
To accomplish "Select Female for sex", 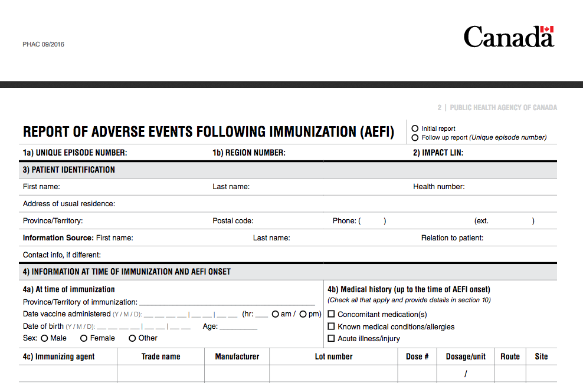I will 84,338.
